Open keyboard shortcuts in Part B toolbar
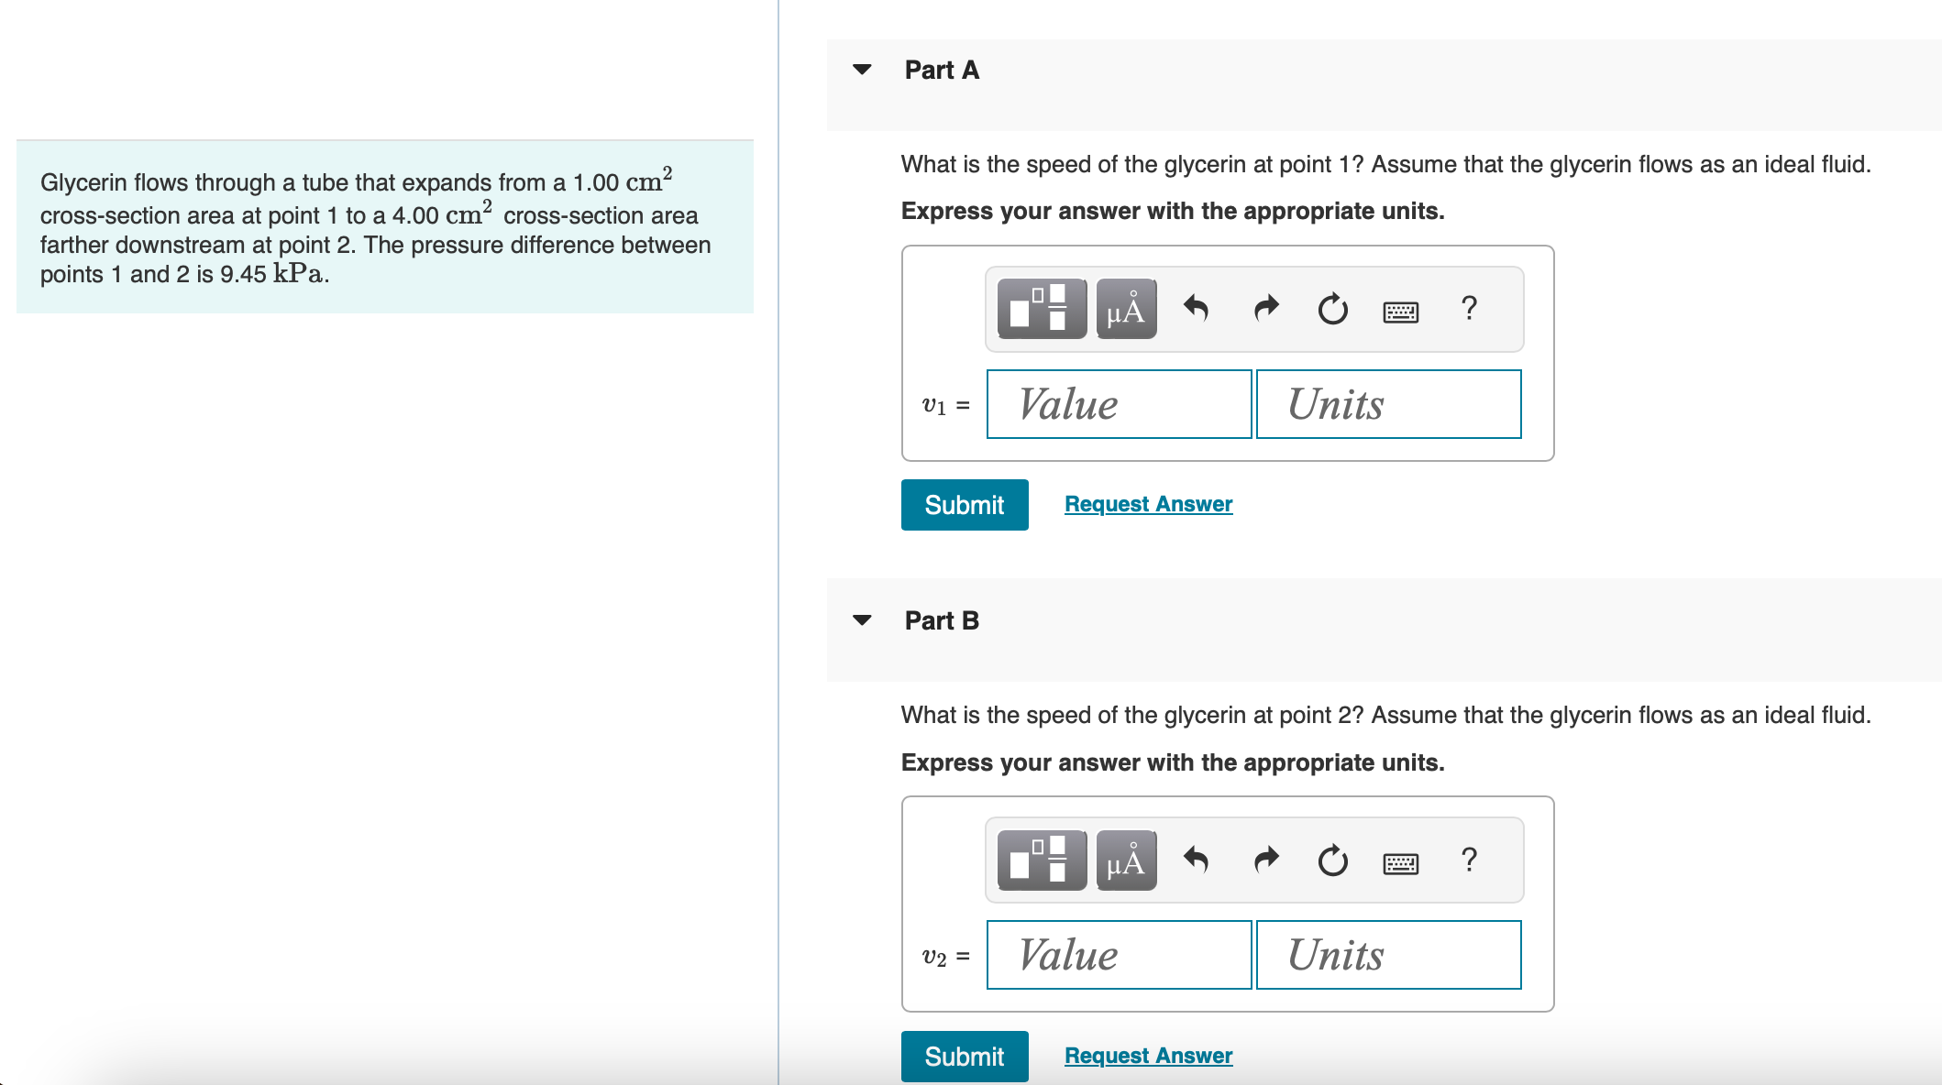Screen dimensions: 1942x1085 (x=1400, y=864)
